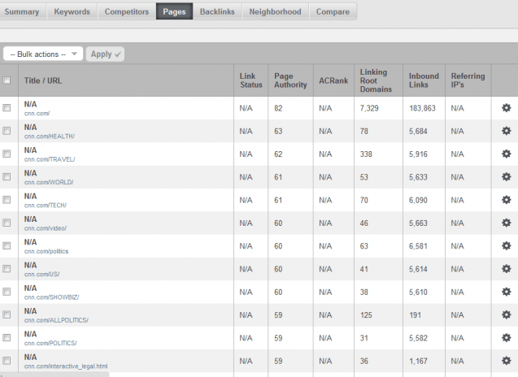518x377 pixels.
Task: Check the box for cnn.com/politics row
Action: click(7, 246)
